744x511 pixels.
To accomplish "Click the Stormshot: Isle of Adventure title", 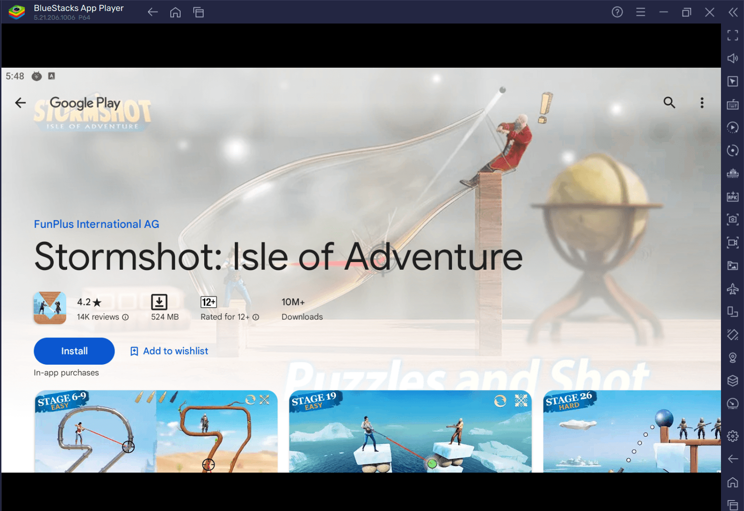I will pos(279,256).
